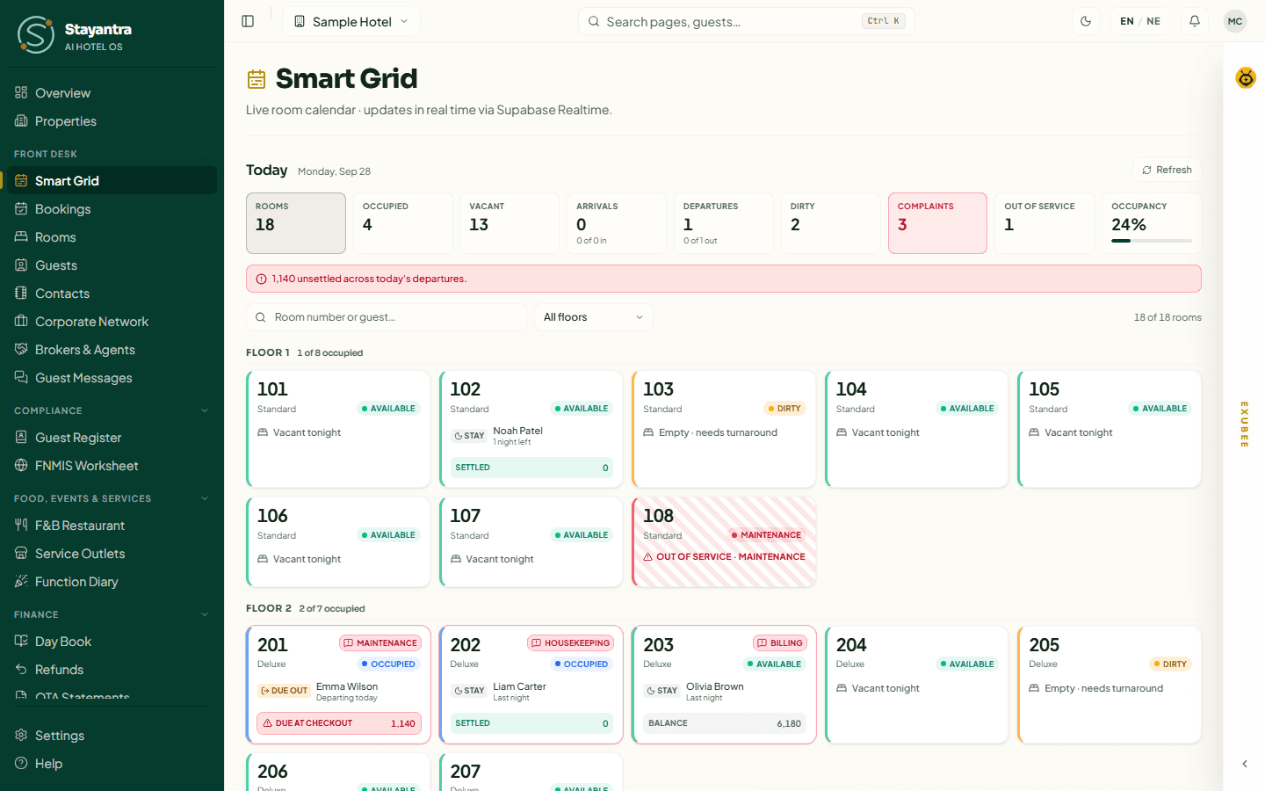
Task: Collapse the Finance section
Action: point(112,614)
